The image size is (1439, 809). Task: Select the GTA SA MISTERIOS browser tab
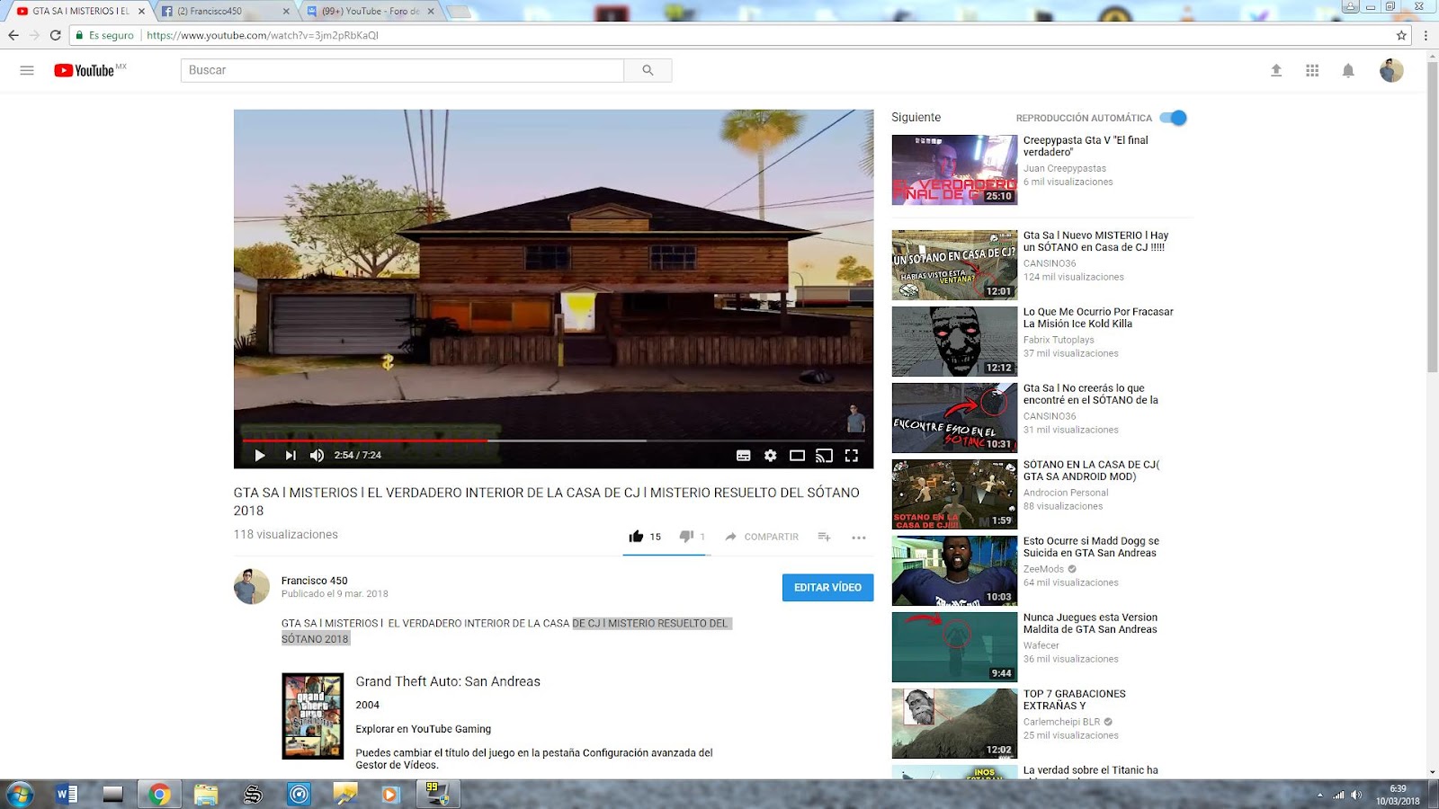(x=79, y=12)
